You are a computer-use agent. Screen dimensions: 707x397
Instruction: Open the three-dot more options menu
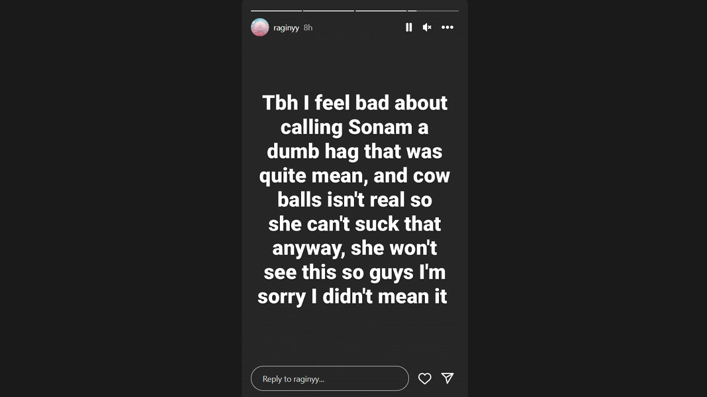(x=448, y=28)
